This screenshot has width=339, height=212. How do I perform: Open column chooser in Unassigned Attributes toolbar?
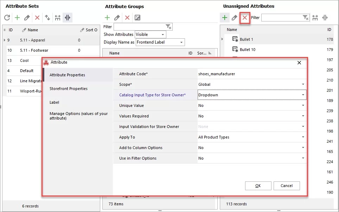pos(315,18)
